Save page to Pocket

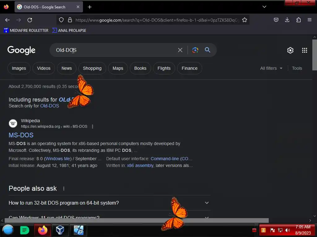(276, 20)
